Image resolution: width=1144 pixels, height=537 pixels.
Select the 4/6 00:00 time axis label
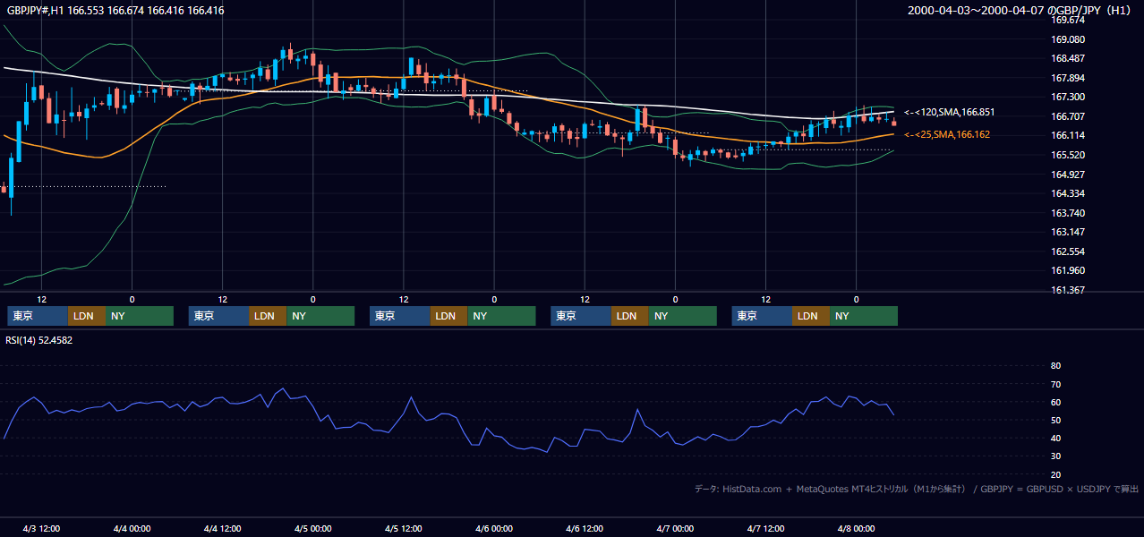pyautogui.click(x=494, y=529)
